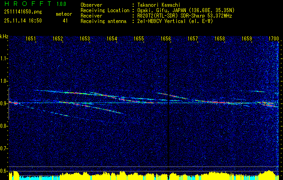Click the yellow signal level bar graph
This screenshot has width=283, height=180.
click(144, 175)
